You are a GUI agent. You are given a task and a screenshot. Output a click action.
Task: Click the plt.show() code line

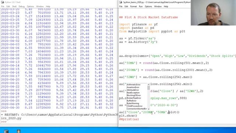(x=128, y=116)
